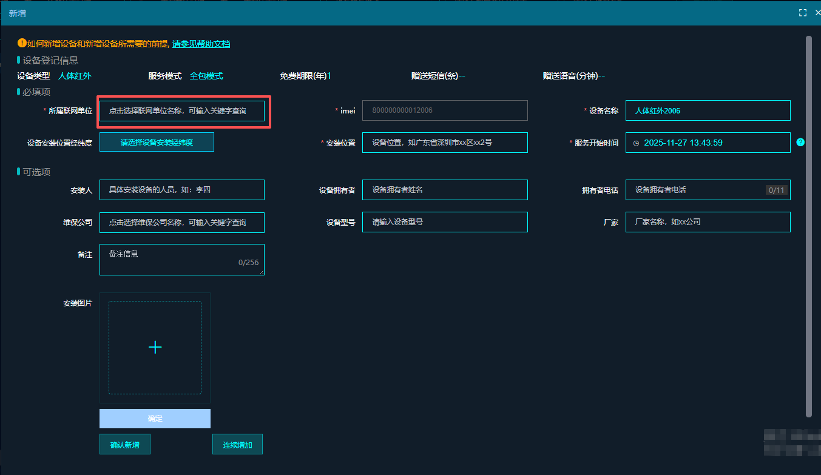Click the plus icon to upload 安装图片
Viewport: 821px width, 475px height.
(155, 346)
